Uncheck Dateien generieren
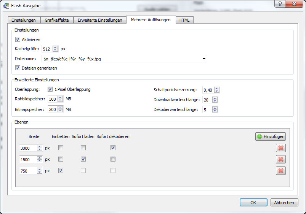Image resolution: width=306 pixels, height=214 pixels. coord(18,68)
